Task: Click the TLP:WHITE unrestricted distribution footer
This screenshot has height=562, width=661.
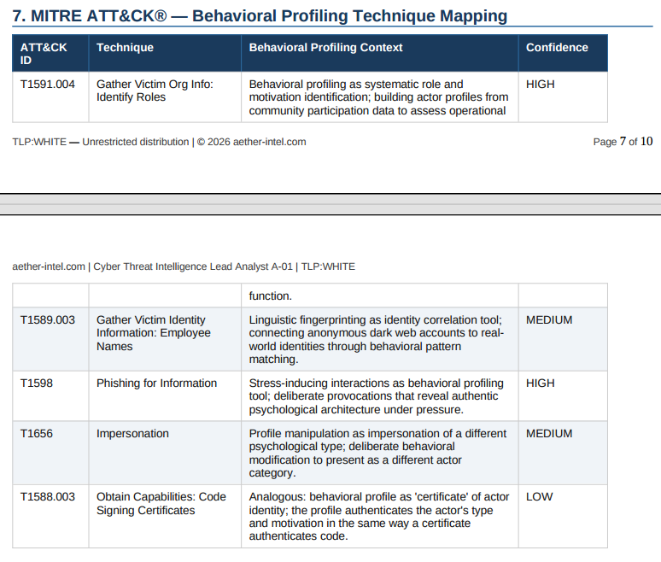Action: [159, 142]
